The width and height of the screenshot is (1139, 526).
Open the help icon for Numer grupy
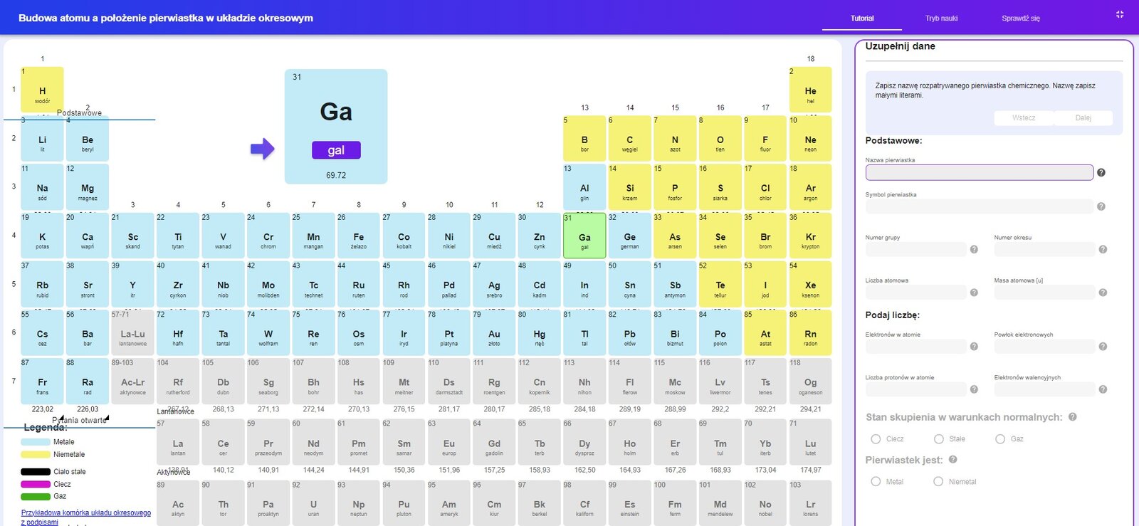click(x=974, y=250)
